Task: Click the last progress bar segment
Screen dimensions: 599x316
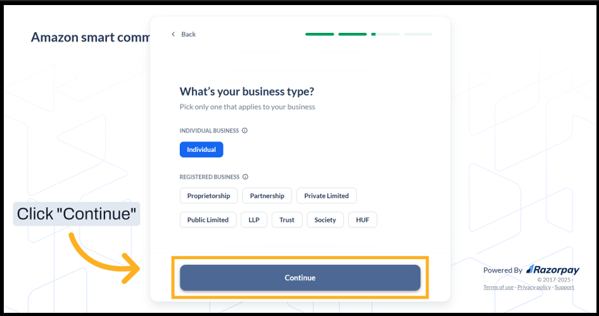Action: pyautogui.click(x=418, y=34)
